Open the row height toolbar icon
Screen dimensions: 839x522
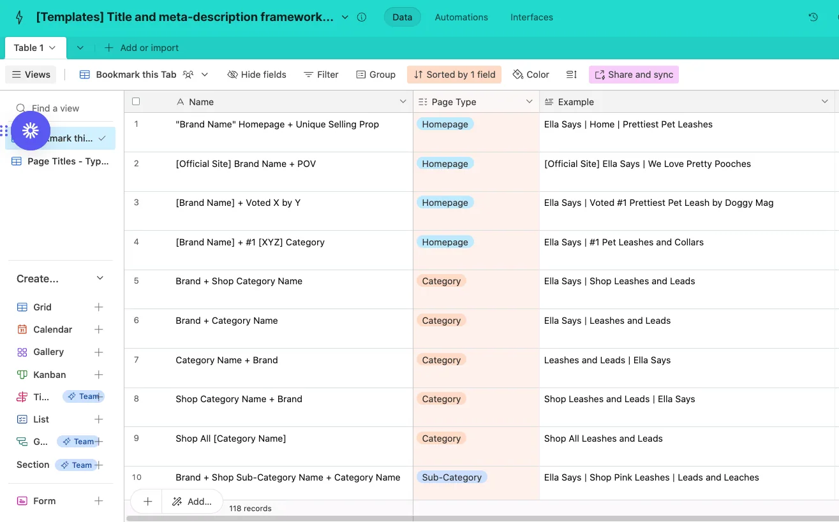(x=572, y=75)
